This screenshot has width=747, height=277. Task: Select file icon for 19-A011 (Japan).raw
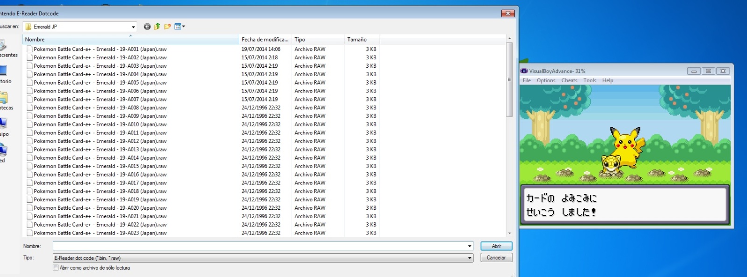coord(29,133)
